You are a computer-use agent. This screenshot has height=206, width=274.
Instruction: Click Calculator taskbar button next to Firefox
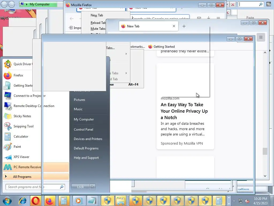(64, 201)
